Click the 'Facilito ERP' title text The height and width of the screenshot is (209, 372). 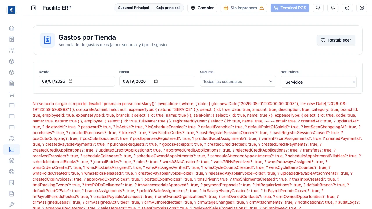[57, 8]
